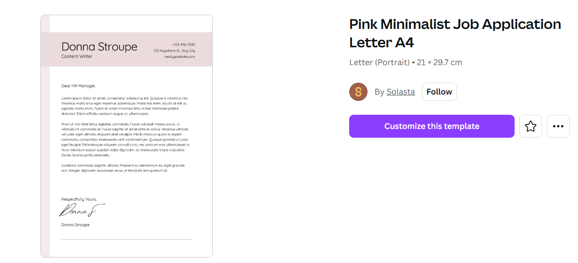Click the reallygreatsite.com text in header
The width and height of the screenshot is (578, 263).
click(180, 56)
